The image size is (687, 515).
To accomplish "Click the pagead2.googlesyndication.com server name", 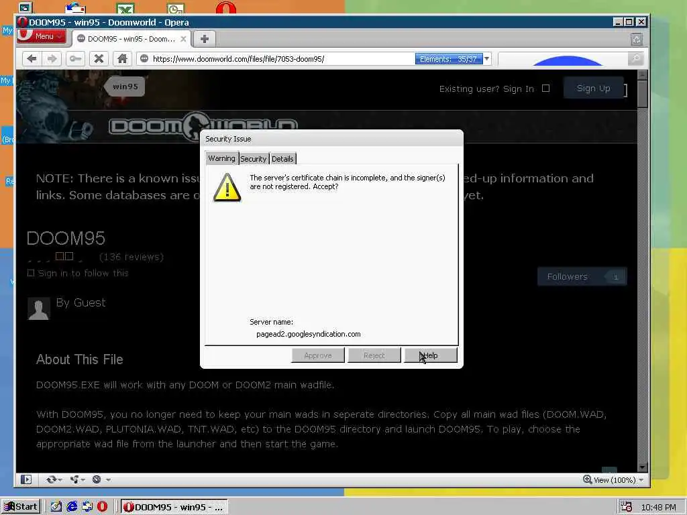I will (309, 334).
